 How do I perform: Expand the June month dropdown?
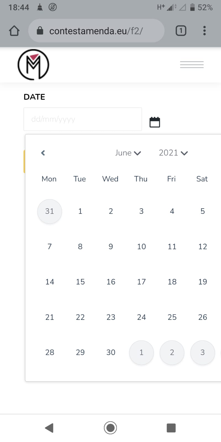click(128, 153)
